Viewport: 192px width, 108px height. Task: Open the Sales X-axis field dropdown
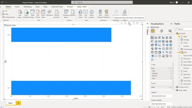169,87
